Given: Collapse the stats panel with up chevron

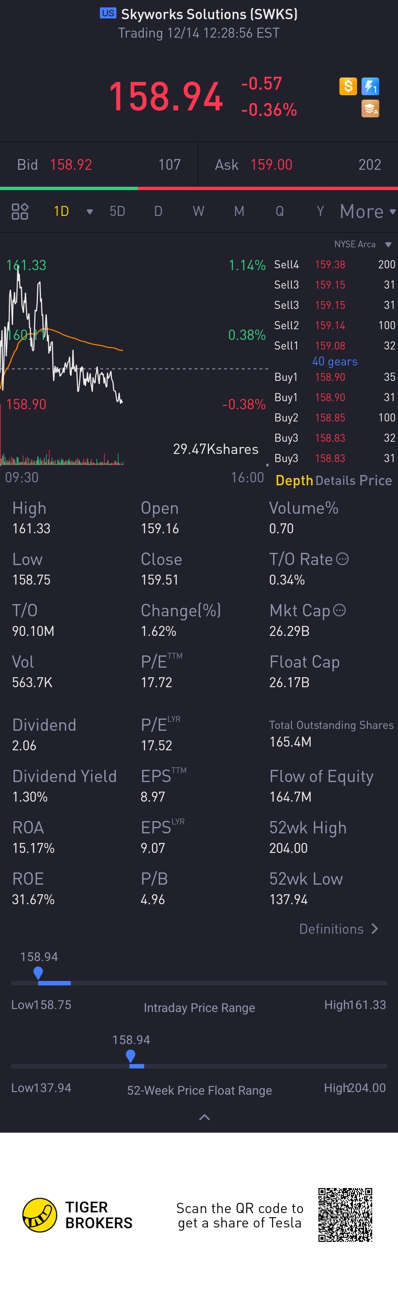Looking at the screenshot, I should pyautogui.click(x=204, y=1117).
